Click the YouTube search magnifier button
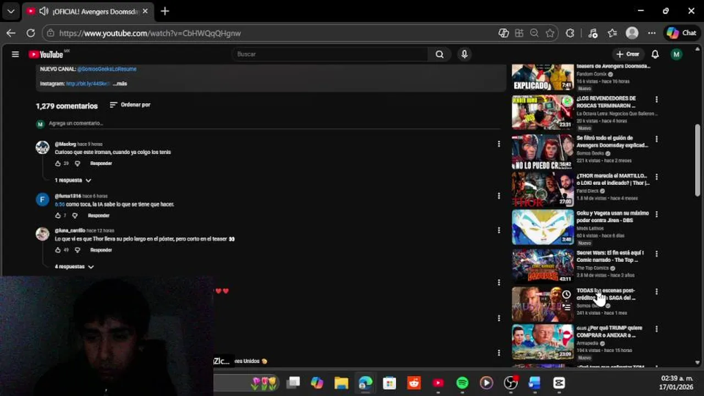The width and height of the screenshot is (704, 396). [x=439, y=54]
